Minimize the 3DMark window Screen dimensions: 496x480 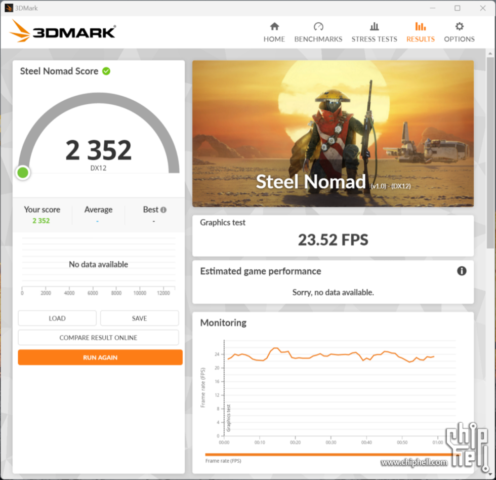click(433, 8)
